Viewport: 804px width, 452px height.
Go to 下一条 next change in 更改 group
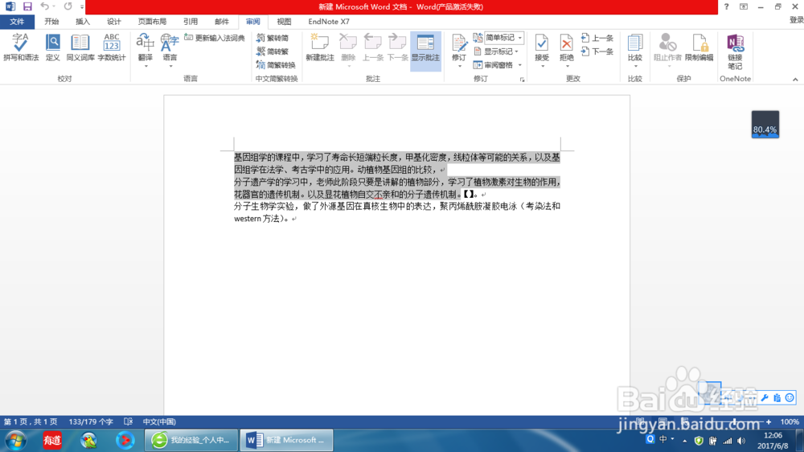tap(597, 51)
